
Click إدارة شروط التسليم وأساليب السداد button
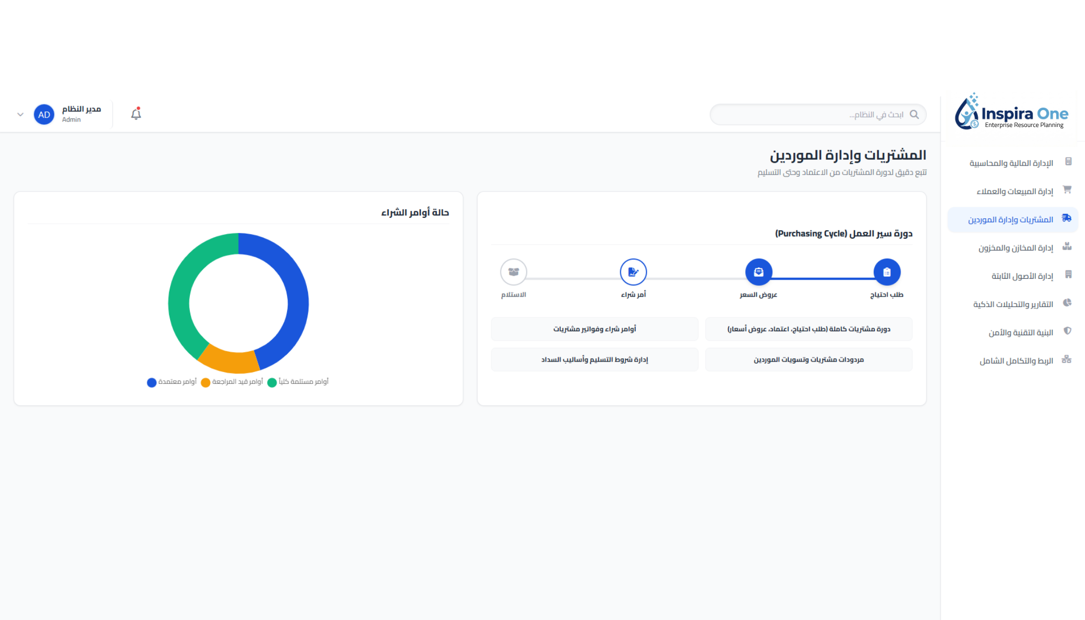click(x=595, y=360)
